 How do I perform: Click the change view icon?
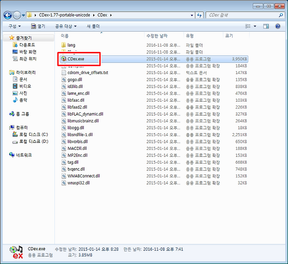point(248,26)
